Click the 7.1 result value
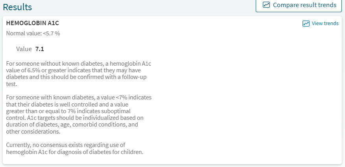 [x=40, y=49]
